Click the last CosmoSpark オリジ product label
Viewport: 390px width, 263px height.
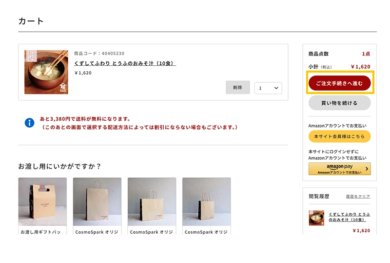pyautogui.click(x=206, y=232)
